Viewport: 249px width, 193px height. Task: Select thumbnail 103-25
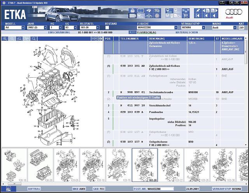click(196, 165)
